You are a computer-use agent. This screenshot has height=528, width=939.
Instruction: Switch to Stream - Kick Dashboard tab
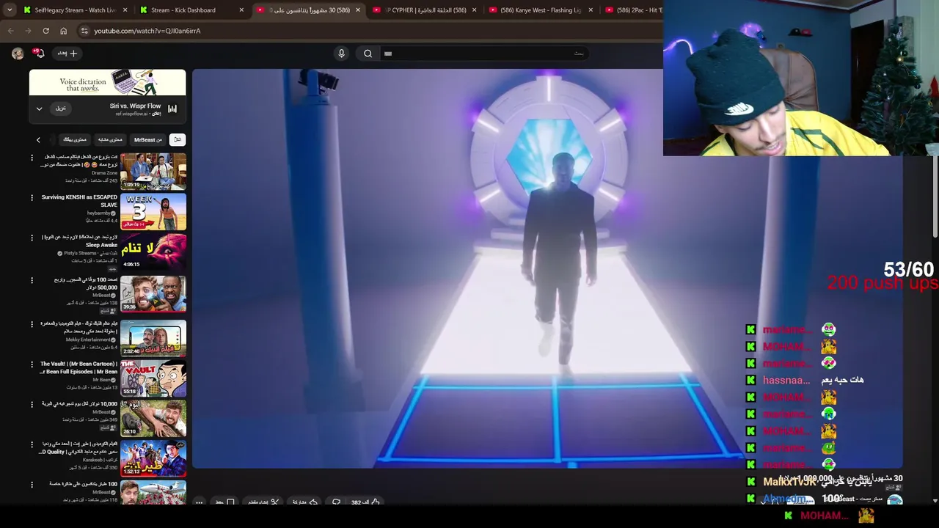192,10
